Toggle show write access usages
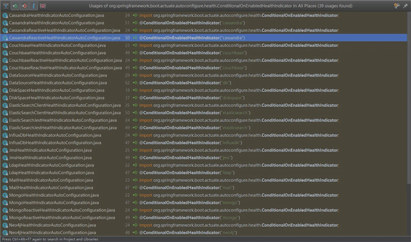Viewport: 411px width, 242px height. pos(24,5)
